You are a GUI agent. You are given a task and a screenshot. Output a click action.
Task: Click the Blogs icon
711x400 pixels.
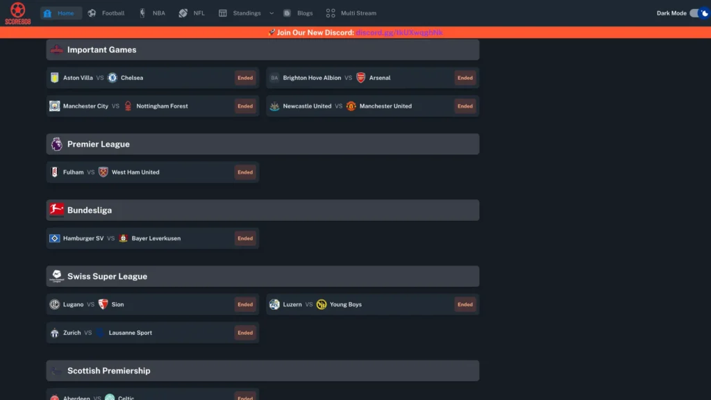point(287,13)
